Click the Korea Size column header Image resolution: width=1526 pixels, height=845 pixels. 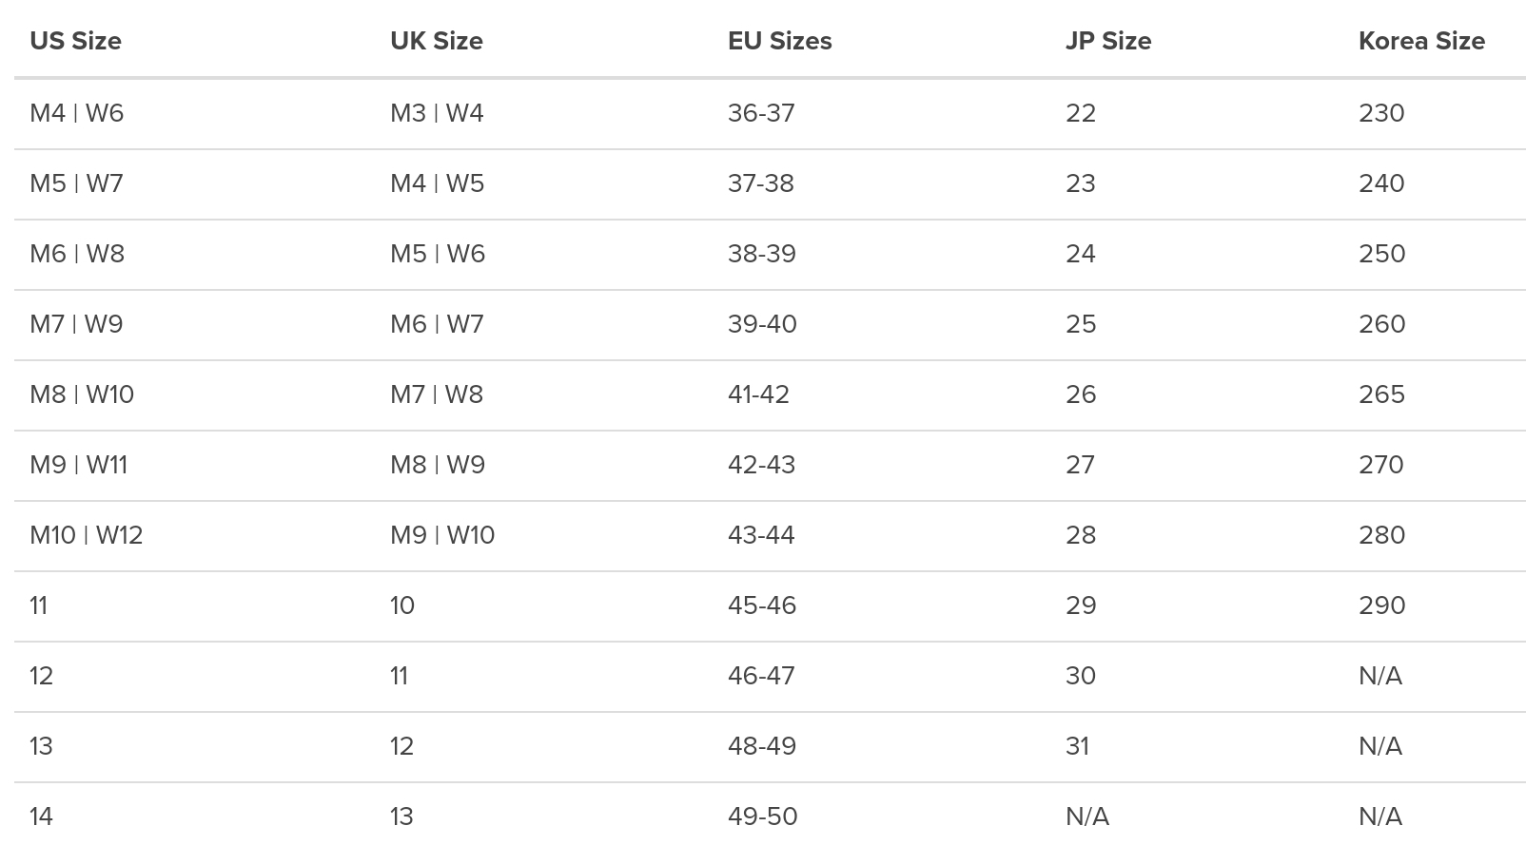point(1421,41)
